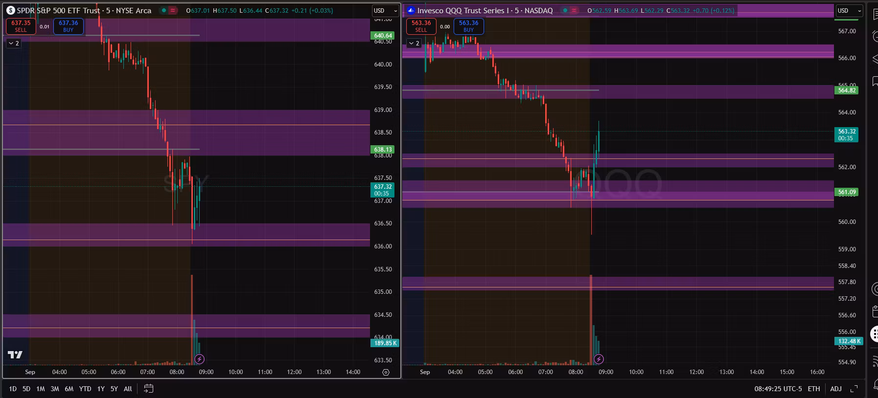Toggle chart maximize arrows icon
Screen dimensions: 878x398
(854, 389)
